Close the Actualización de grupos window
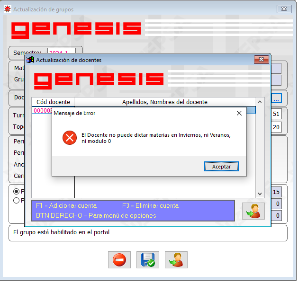The height and width of the screenshot is (283, 298). (x=284, y=9)
